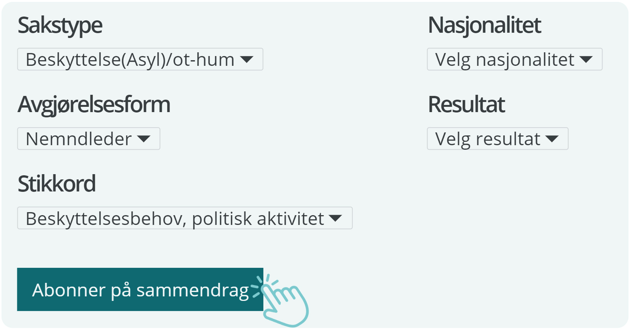Expand the Beskyttelsesbehov, politisk aktivitet dropdown
630x331 pixels.
tap(185, 218)
